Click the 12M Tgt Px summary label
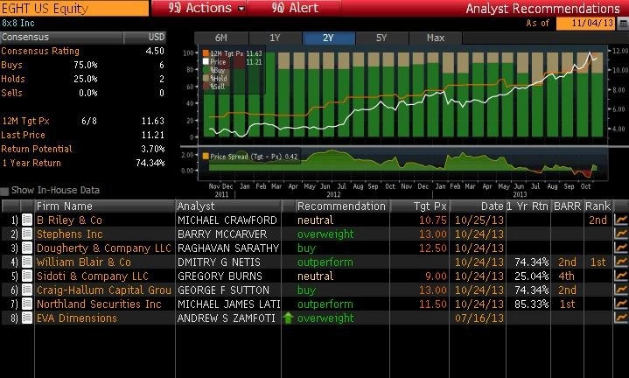 tap(25, 121)
